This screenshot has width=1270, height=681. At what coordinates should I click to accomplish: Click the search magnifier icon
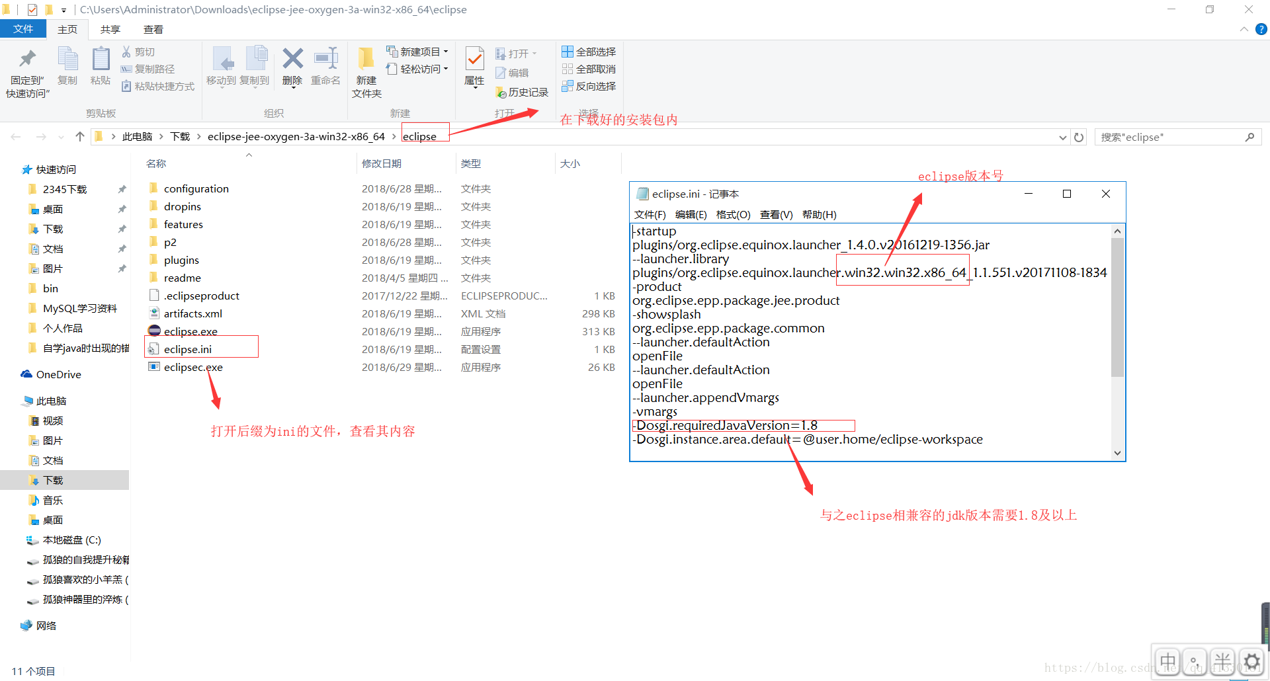pos(1249,137)
